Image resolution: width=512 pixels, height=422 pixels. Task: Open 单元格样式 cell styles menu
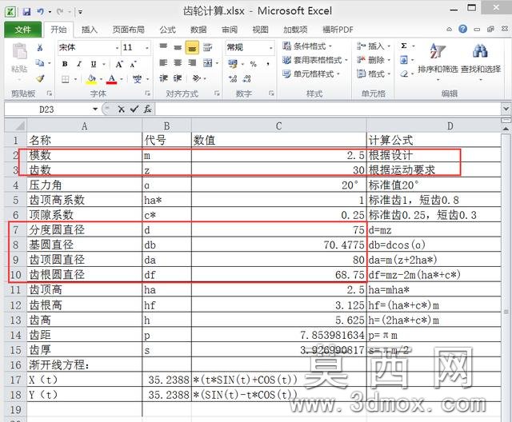pos(311,74)
